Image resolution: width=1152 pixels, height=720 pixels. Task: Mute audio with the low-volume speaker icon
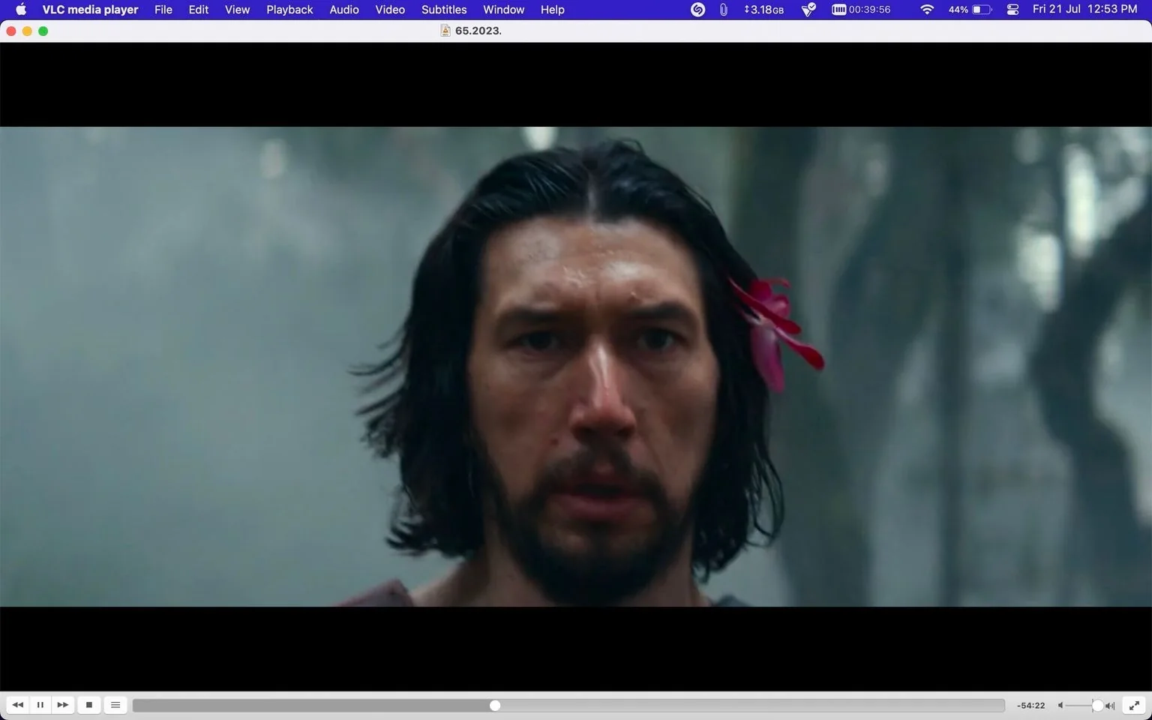click(x=1060, y=705)
